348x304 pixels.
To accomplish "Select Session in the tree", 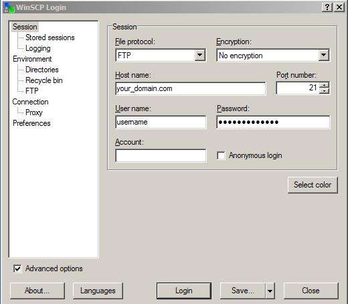I will (x=25, y=27).
